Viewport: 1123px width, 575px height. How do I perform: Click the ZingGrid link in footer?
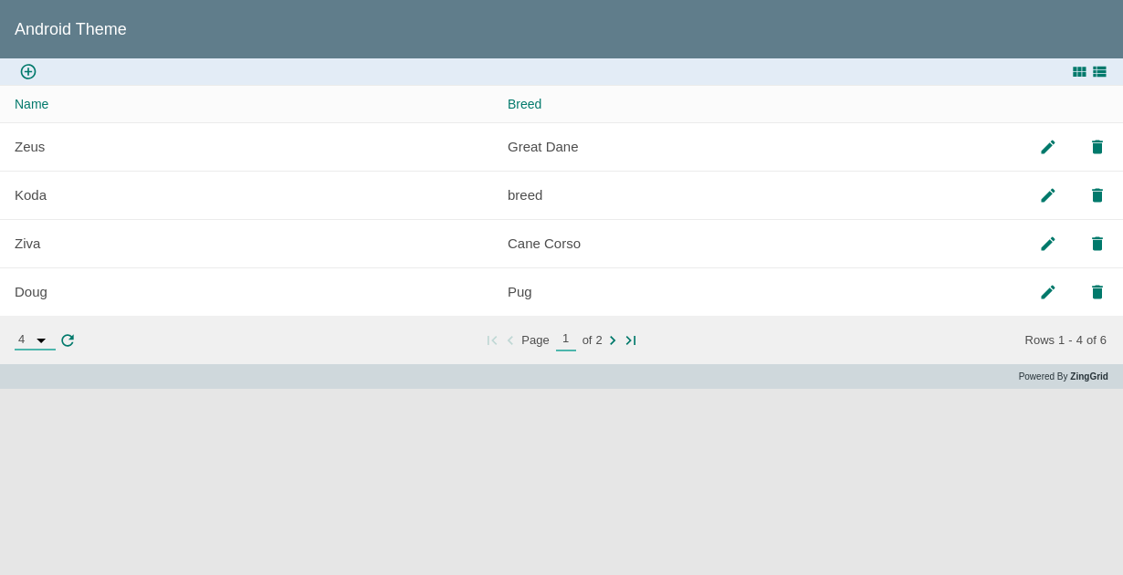(1088, 376)
